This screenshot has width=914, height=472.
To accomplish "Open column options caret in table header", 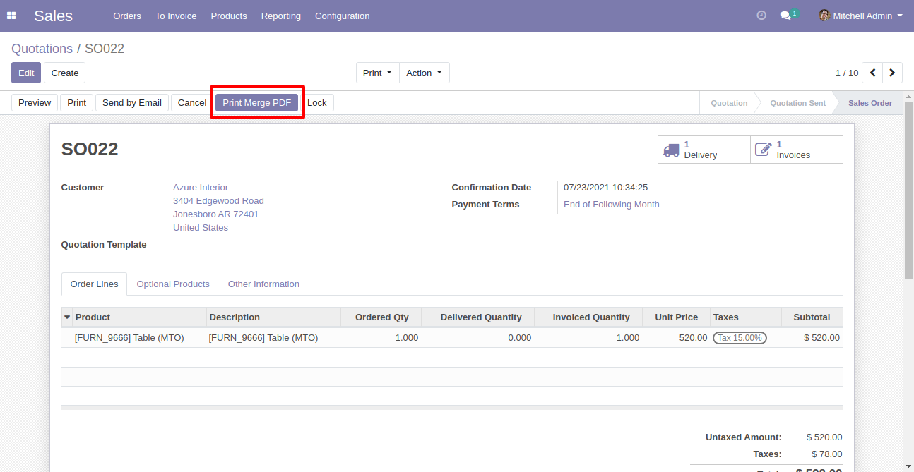I will [x=67, y=317].
